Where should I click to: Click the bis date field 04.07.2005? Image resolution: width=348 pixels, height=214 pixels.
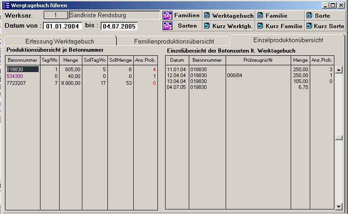[x=119, y=26]
